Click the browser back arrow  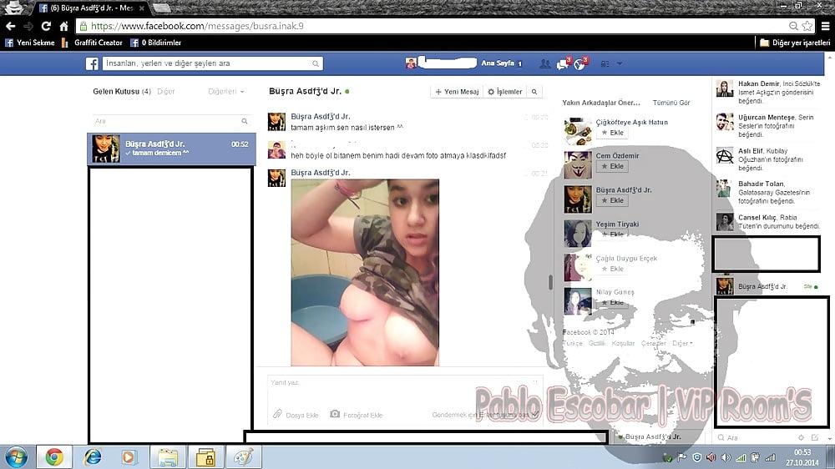[10, 26]
